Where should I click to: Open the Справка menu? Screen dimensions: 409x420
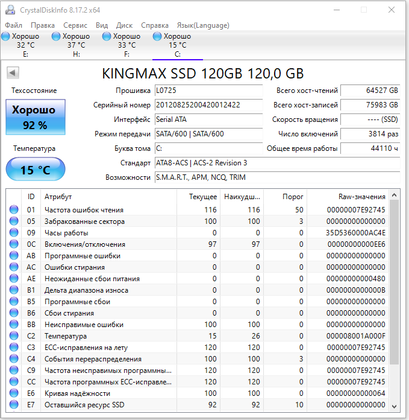tap(155, 25)
